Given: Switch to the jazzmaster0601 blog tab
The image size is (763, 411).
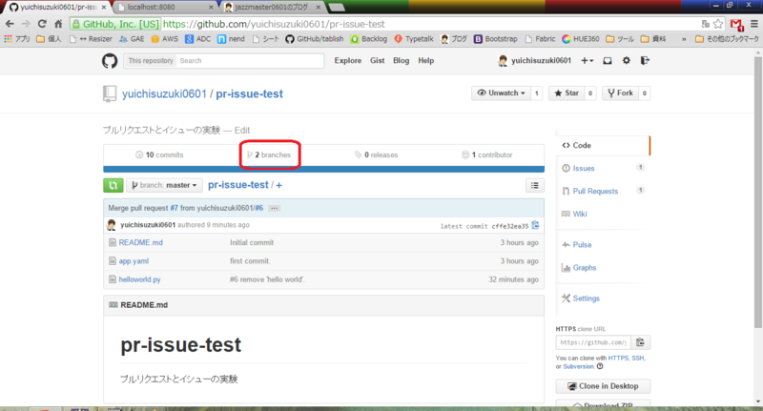Looking at the screenshot, I should coord(274,8).
